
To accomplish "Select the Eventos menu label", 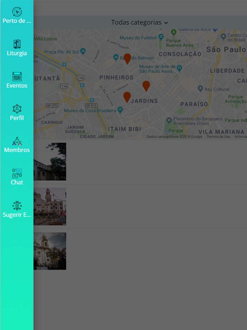I will [17, 86].
